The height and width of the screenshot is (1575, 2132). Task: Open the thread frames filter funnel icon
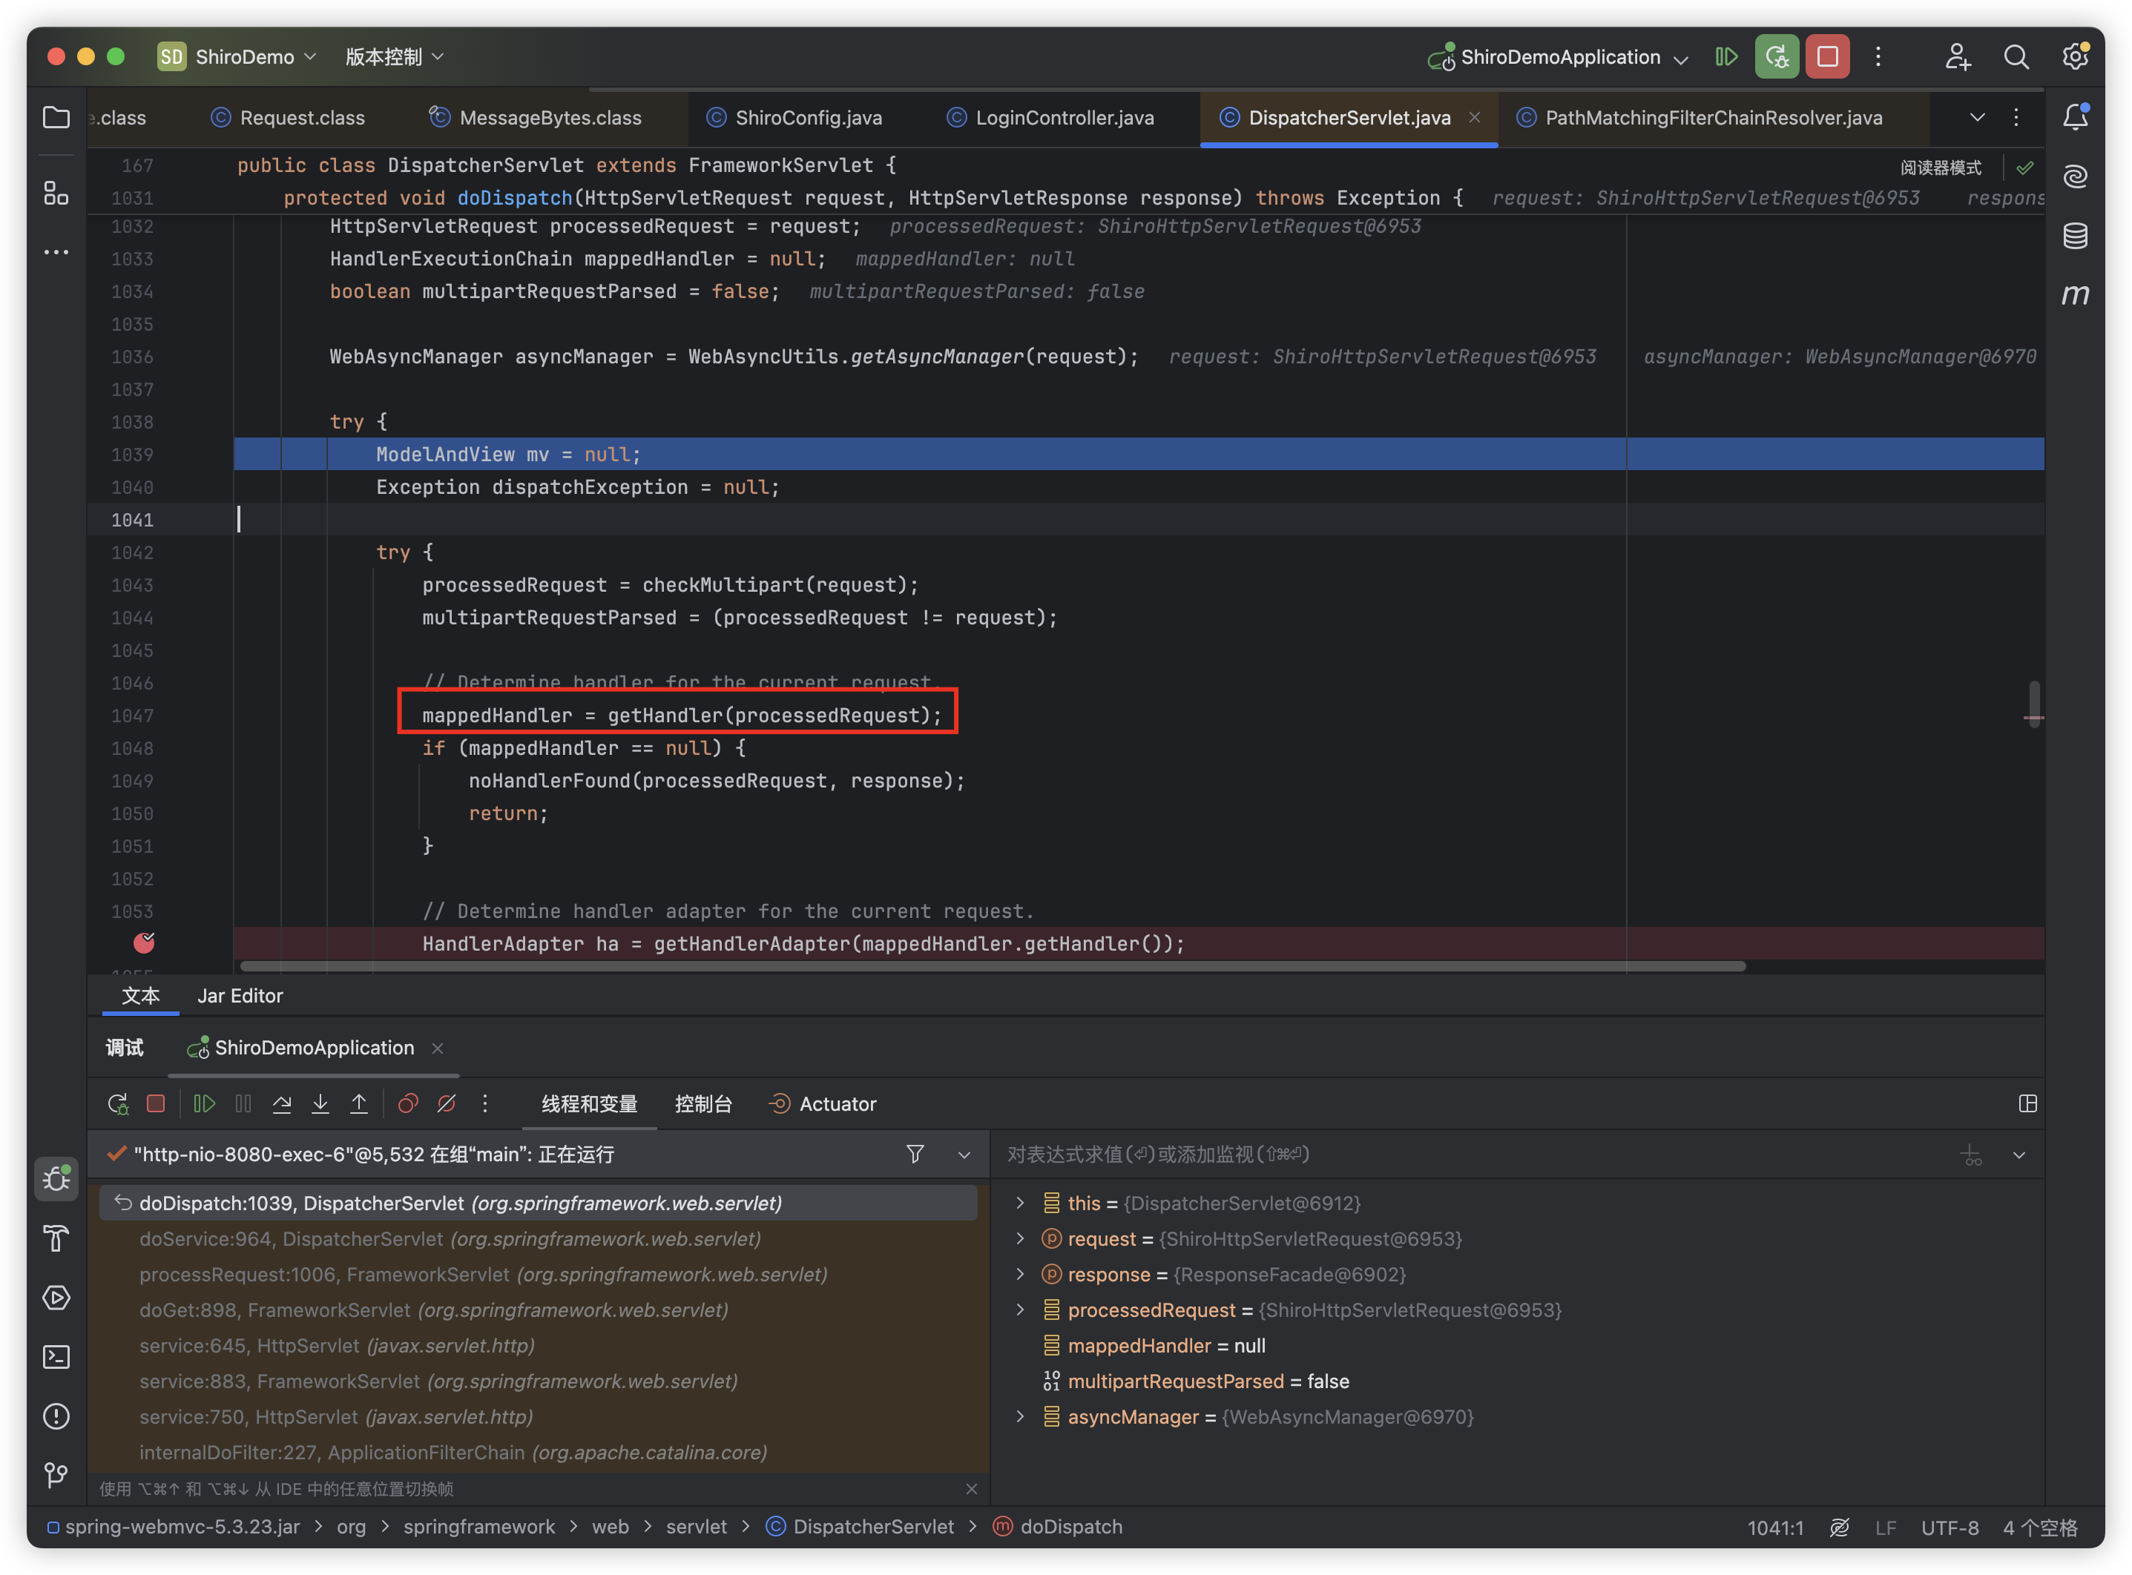[x=915, y=1154]
